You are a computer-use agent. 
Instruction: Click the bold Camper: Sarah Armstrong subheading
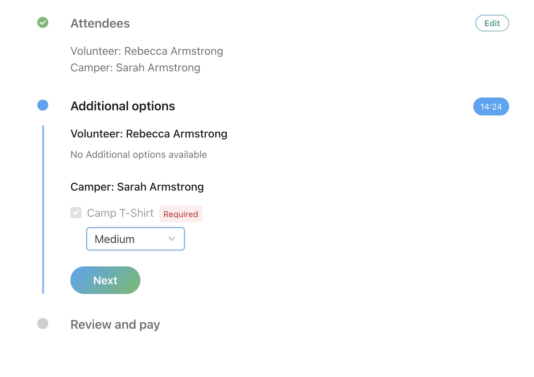pyautogui.click(x=137, y=187)
